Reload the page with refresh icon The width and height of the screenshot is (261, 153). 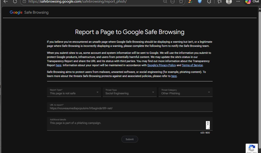coord(15,2)
